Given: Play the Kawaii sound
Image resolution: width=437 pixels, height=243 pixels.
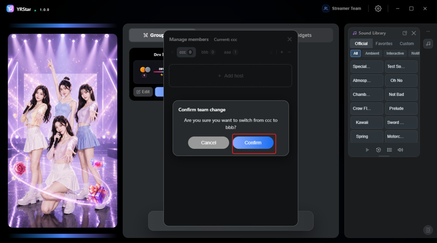Looking at the screenshot, I should click(367, 122).
